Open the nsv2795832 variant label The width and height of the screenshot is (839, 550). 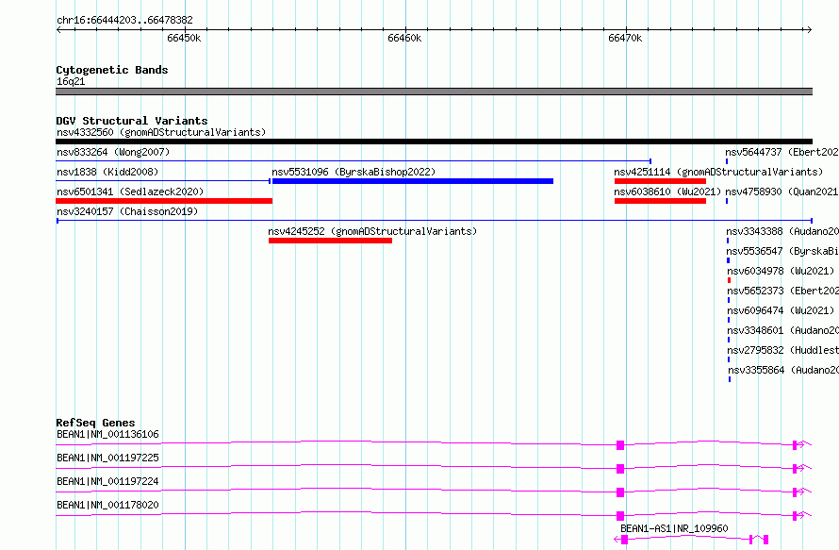click(782, 350)
